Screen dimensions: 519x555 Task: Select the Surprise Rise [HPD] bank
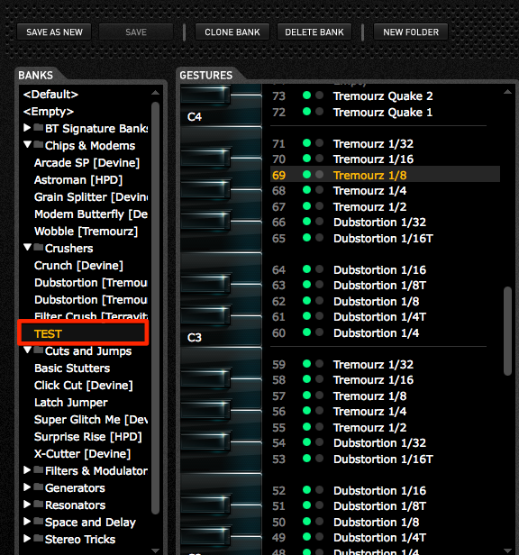click(87, 437)
